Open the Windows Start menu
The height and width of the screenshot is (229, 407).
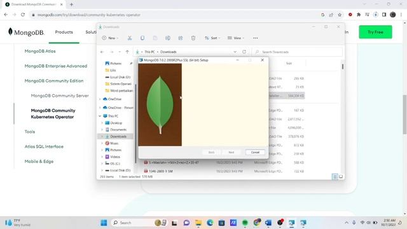[104, 223]
